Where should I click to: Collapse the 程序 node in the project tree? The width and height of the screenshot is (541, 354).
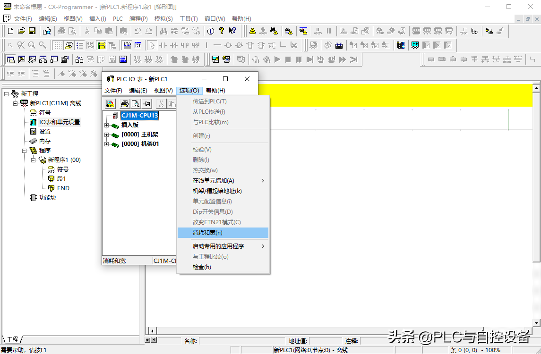[24, 151]
